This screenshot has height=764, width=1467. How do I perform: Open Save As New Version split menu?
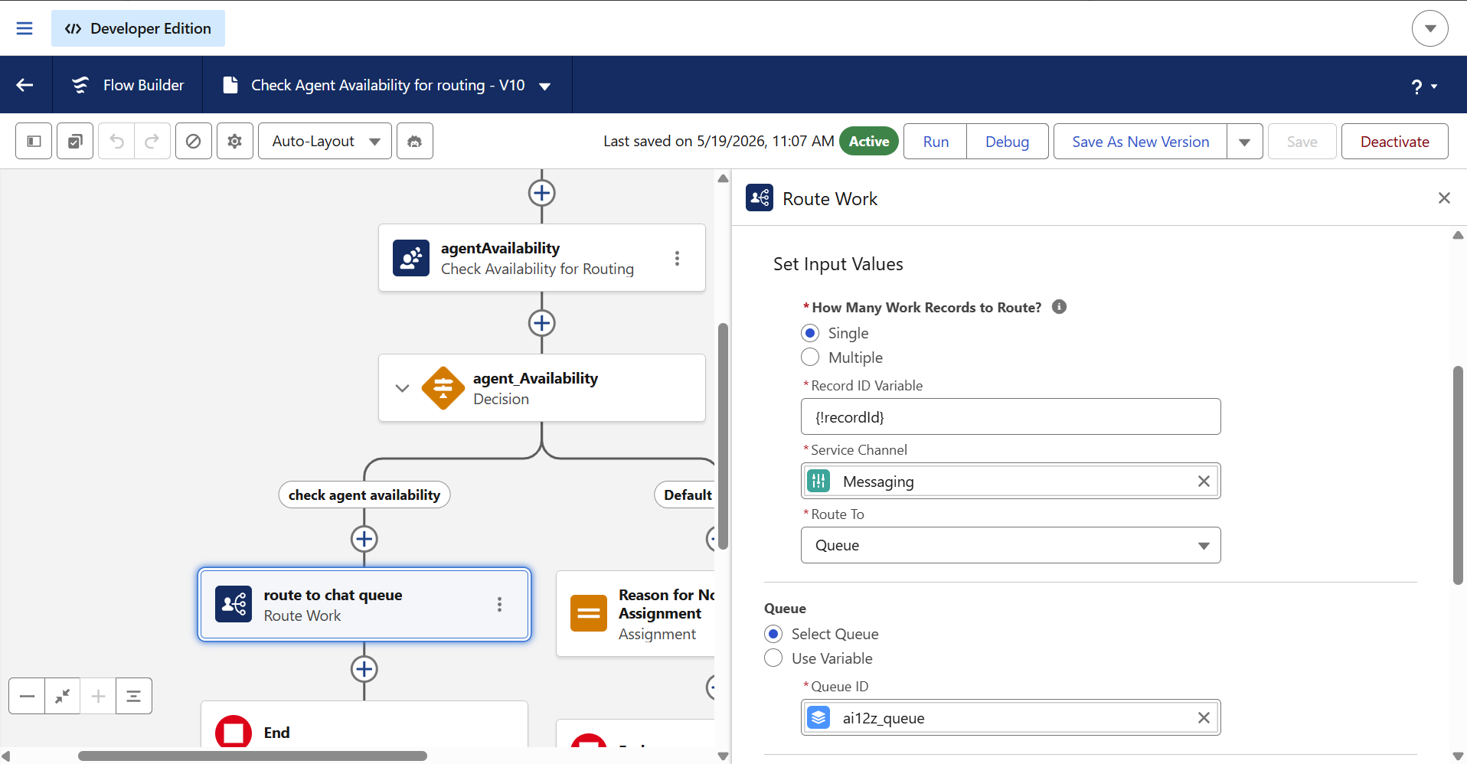tap(1245, 142)
